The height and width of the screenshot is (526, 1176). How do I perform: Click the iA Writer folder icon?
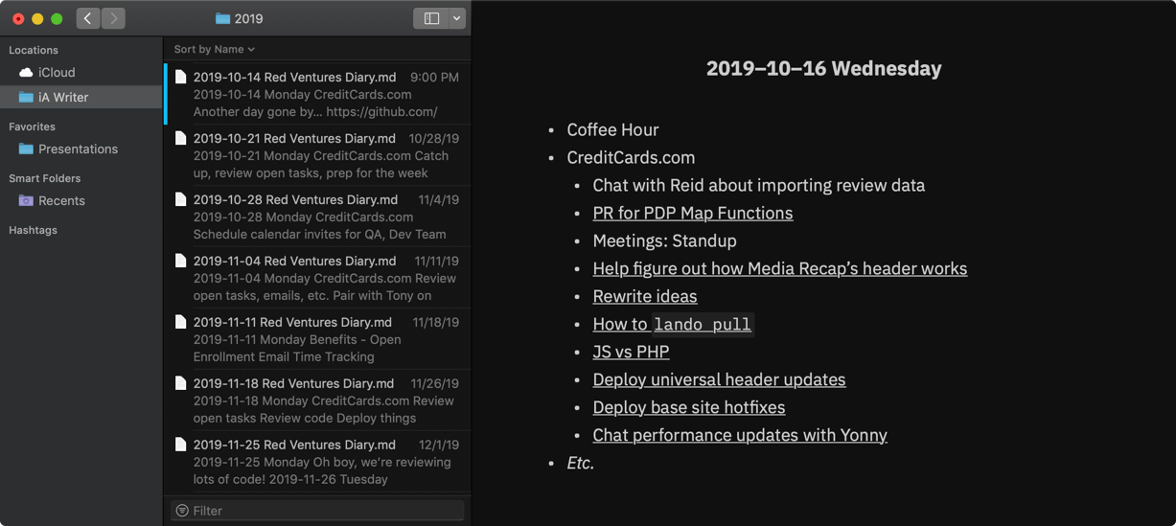pyautogui.click(x=26, y=97)
